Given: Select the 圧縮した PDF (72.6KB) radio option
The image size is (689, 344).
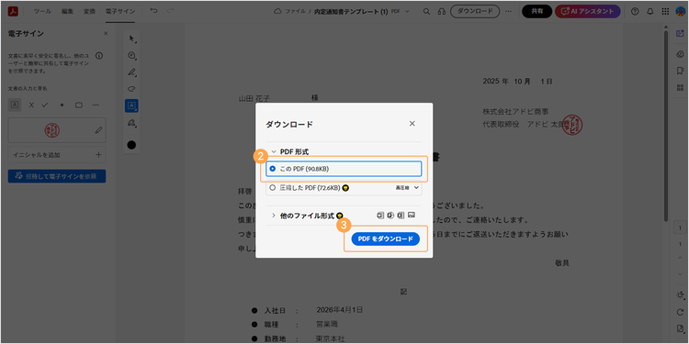Looking at the screenshot, I should click(x=272, y=188).
